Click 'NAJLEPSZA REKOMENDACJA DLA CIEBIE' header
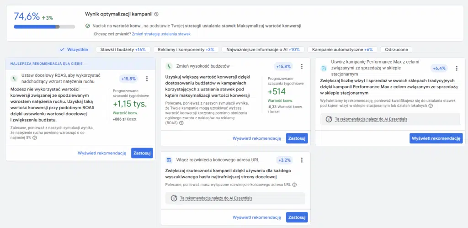The image size is (468, 228). (x=46, y=64)
